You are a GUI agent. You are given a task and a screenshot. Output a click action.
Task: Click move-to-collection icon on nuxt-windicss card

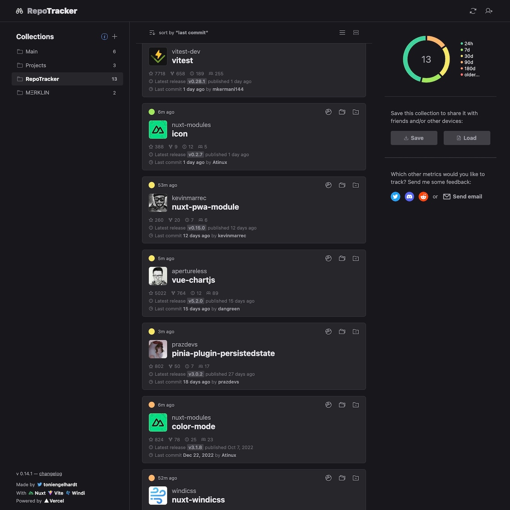(342, 478)
